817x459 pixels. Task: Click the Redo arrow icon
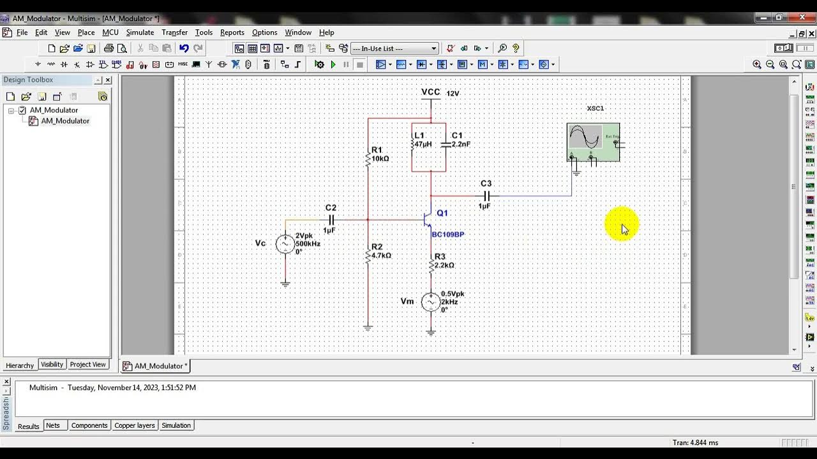(198, 48)
